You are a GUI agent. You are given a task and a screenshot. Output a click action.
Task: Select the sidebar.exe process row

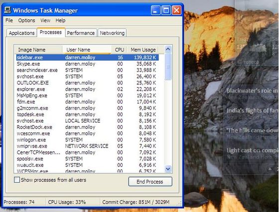tap(87, 57)
